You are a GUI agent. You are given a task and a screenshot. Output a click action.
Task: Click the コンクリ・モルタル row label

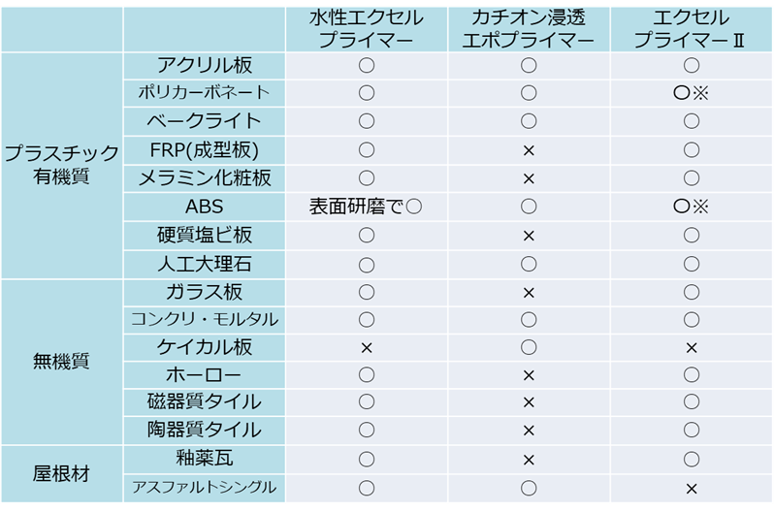205,319
